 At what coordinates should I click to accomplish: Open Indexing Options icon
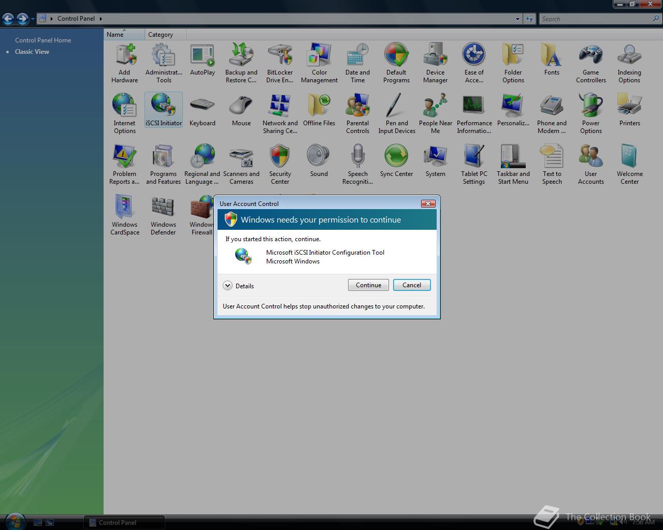tap(630, 63)
